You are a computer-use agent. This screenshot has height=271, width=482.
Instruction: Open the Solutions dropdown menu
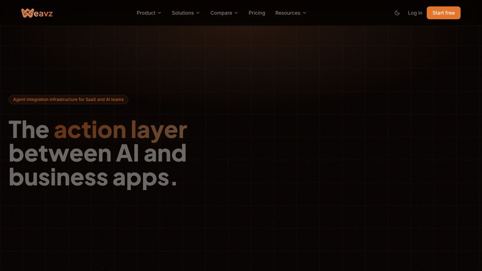(186, 13)
